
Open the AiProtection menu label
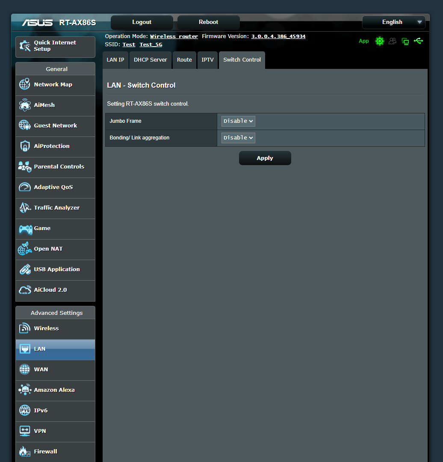point(52,146)
